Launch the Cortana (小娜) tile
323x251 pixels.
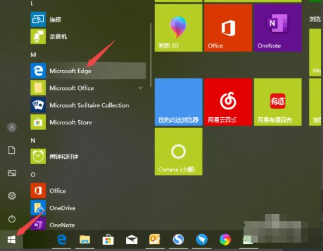point(179,152)
